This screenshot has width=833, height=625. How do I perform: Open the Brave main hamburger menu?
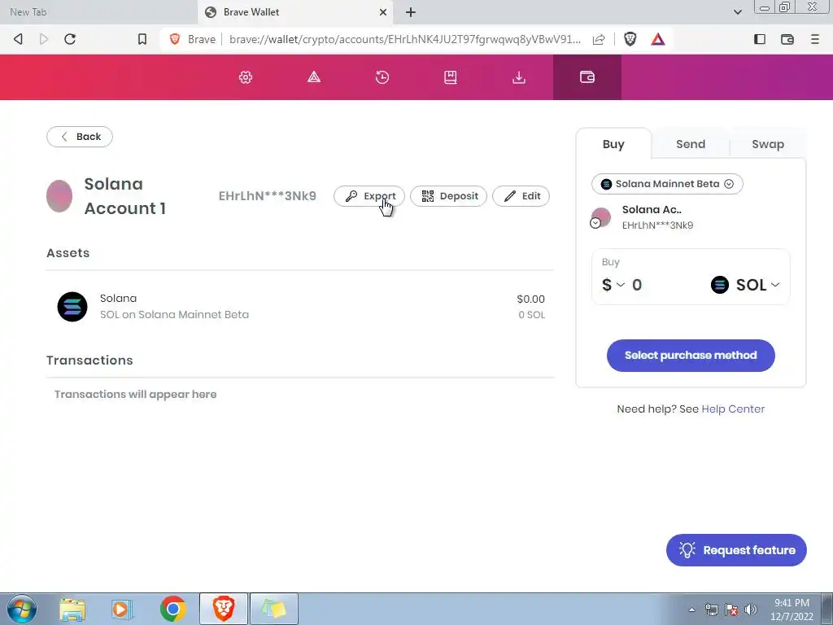pyautogui.click(x=815, y=39)
